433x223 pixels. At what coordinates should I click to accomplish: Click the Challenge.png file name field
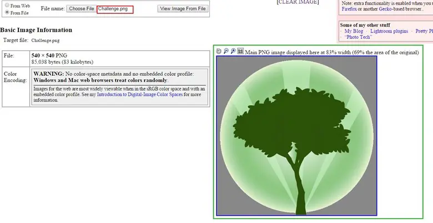115,9
